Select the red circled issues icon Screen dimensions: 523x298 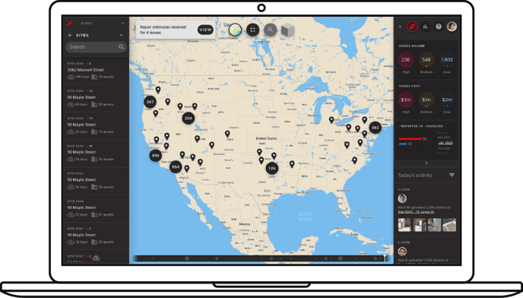[412, 27]
